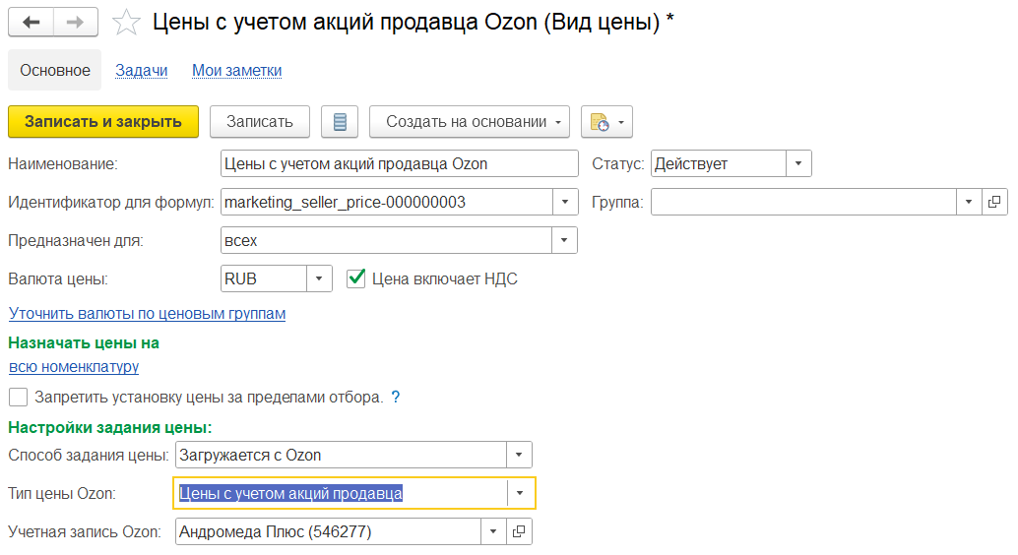This screenshot has height=555, width=1018.
Task: Open the reports icon dropdown button
Action: click(x=606, y=122)
